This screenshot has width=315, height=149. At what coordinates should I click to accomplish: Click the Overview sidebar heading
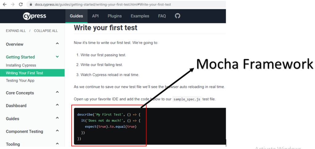(x=14, y=44)
